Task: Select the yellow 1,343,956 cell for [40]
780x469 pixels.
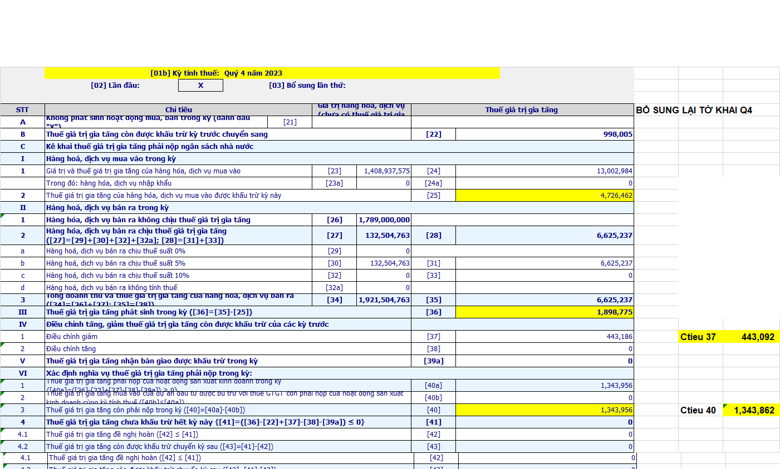Action: click(x=544, y=410)
